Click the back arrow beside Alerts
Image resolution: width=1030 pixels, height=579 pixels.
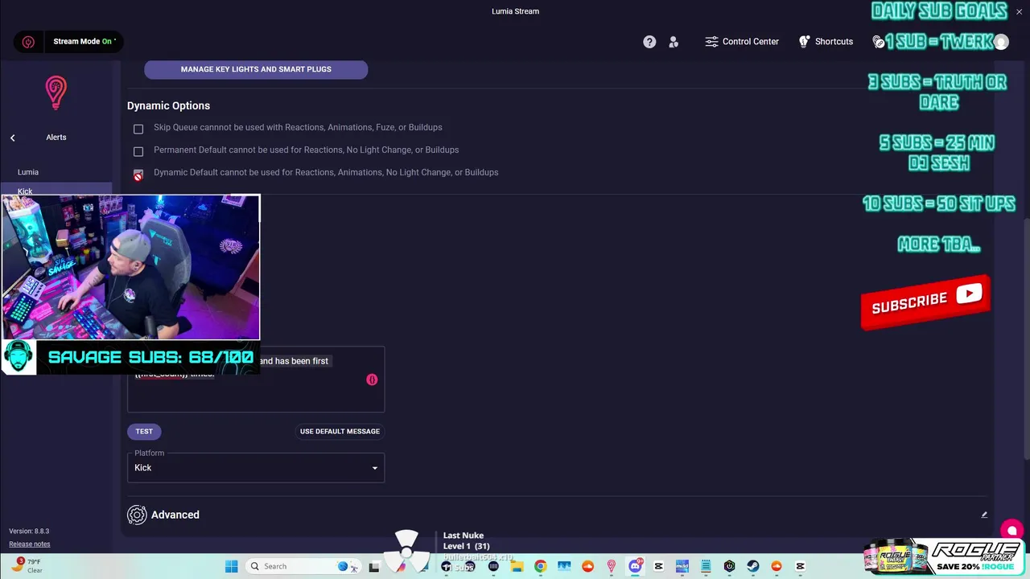pos(13,138)
